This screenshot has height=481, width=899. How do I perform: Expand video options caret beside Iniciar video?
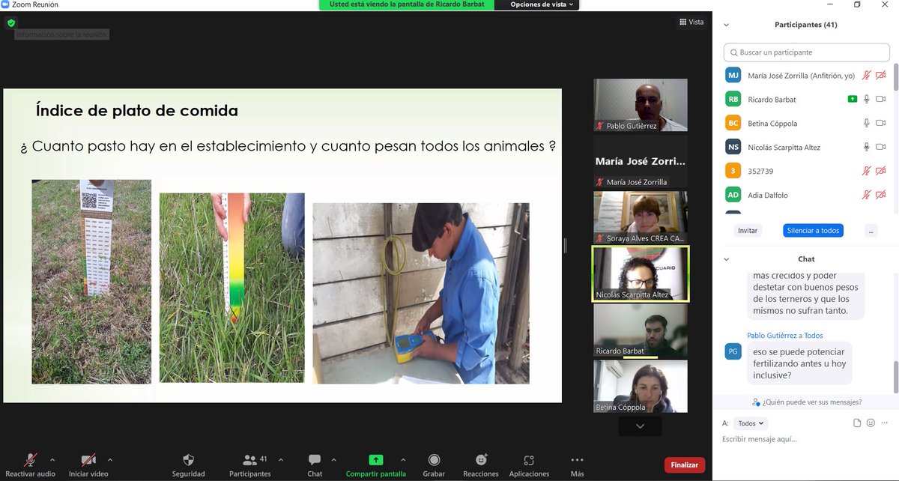click(110, 459)
